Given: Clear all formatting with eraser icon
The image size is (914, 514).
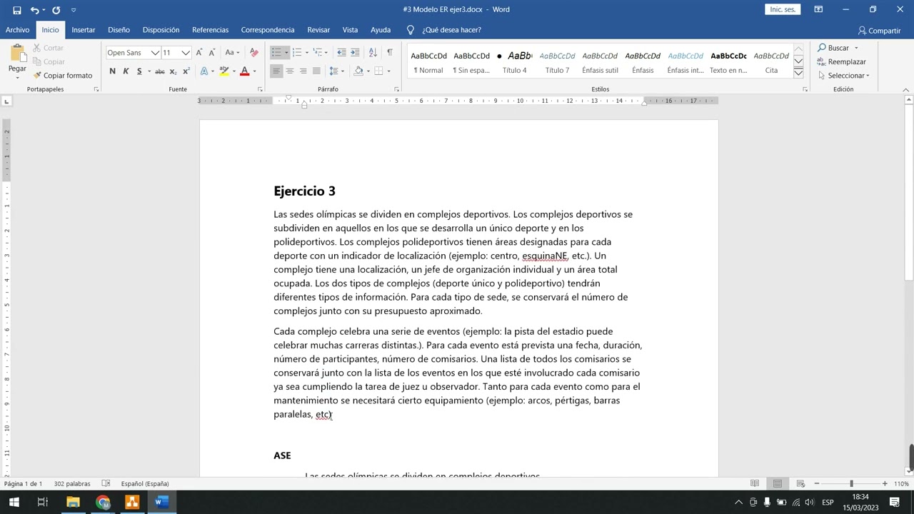Looking at the screenshot, I should click(253, 53).
